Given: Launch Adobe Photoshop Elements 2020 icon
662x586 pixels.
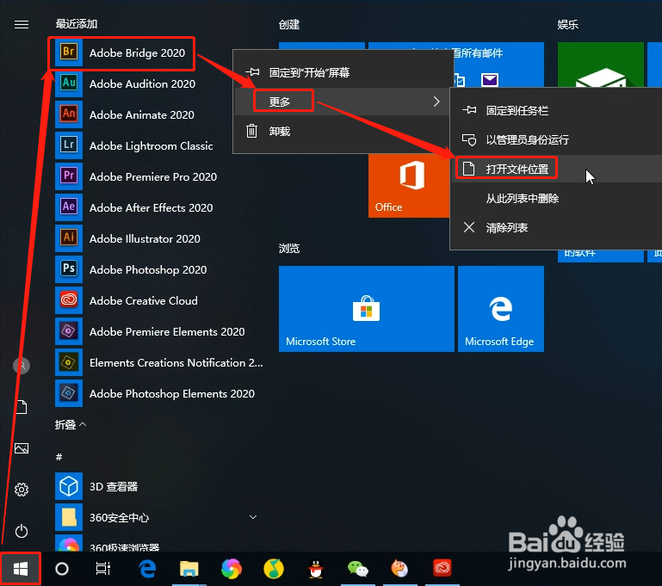Looking at the screenshot, I should click(69, 393).
